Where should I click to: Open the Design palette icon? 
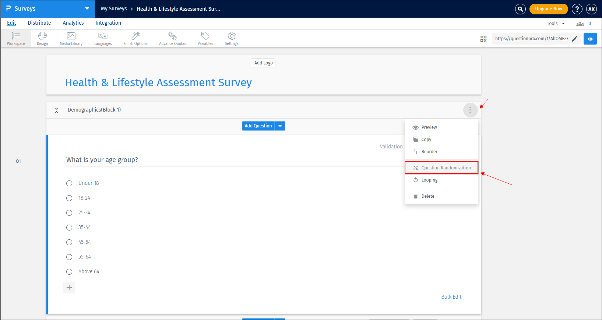tap(42, 39)
